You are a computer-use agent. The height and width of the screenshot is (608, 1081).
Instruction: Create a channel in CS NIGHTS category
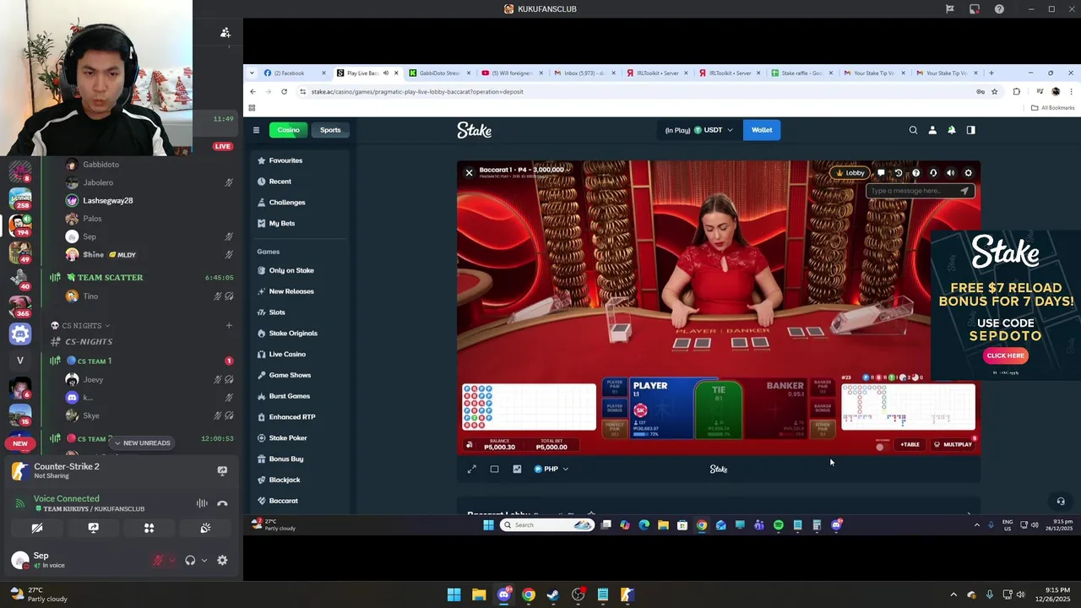(229, 325)
